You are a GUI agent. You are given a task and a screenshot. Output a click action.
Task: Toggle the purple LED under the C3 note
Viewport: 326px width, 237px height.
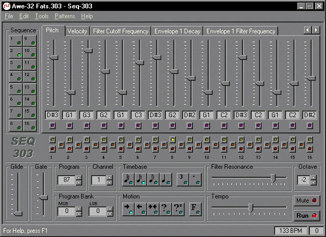[x=138, y=126]
